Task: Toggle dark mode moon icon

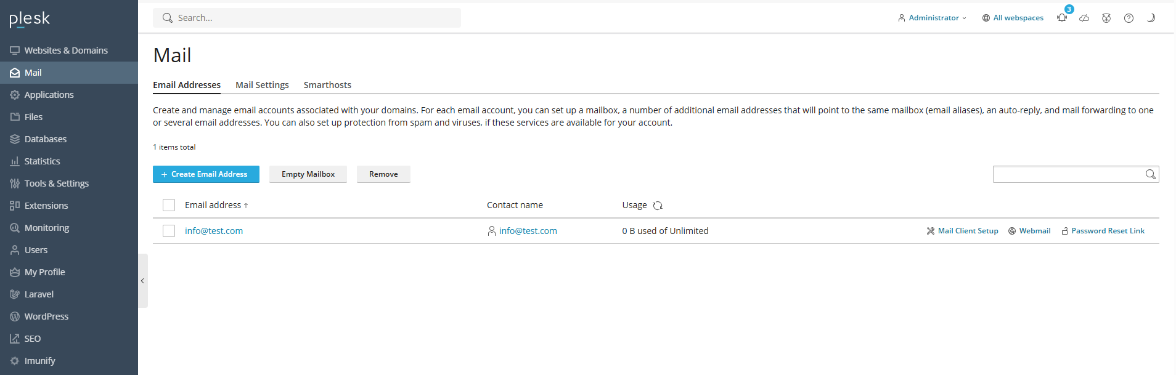Action: [x=1151, y=18]
